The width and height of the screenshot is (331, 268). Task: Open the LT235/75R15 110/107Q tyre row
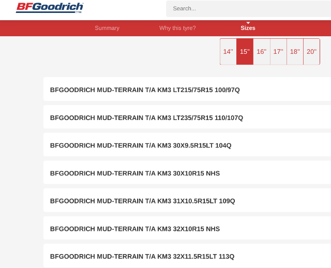click(187, 117)
